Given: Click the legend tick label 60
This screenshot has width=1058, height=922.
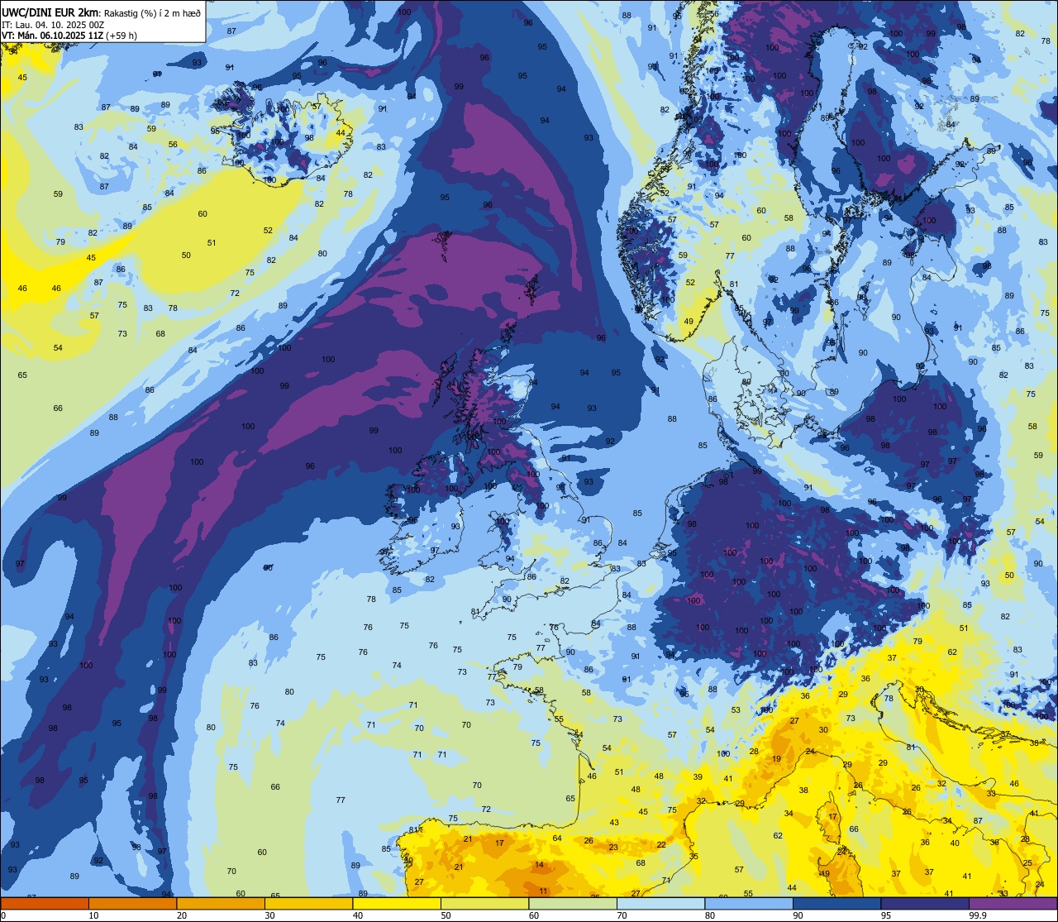Looking at the screenshot, I should pyautogui.click(x=534, y=915).
